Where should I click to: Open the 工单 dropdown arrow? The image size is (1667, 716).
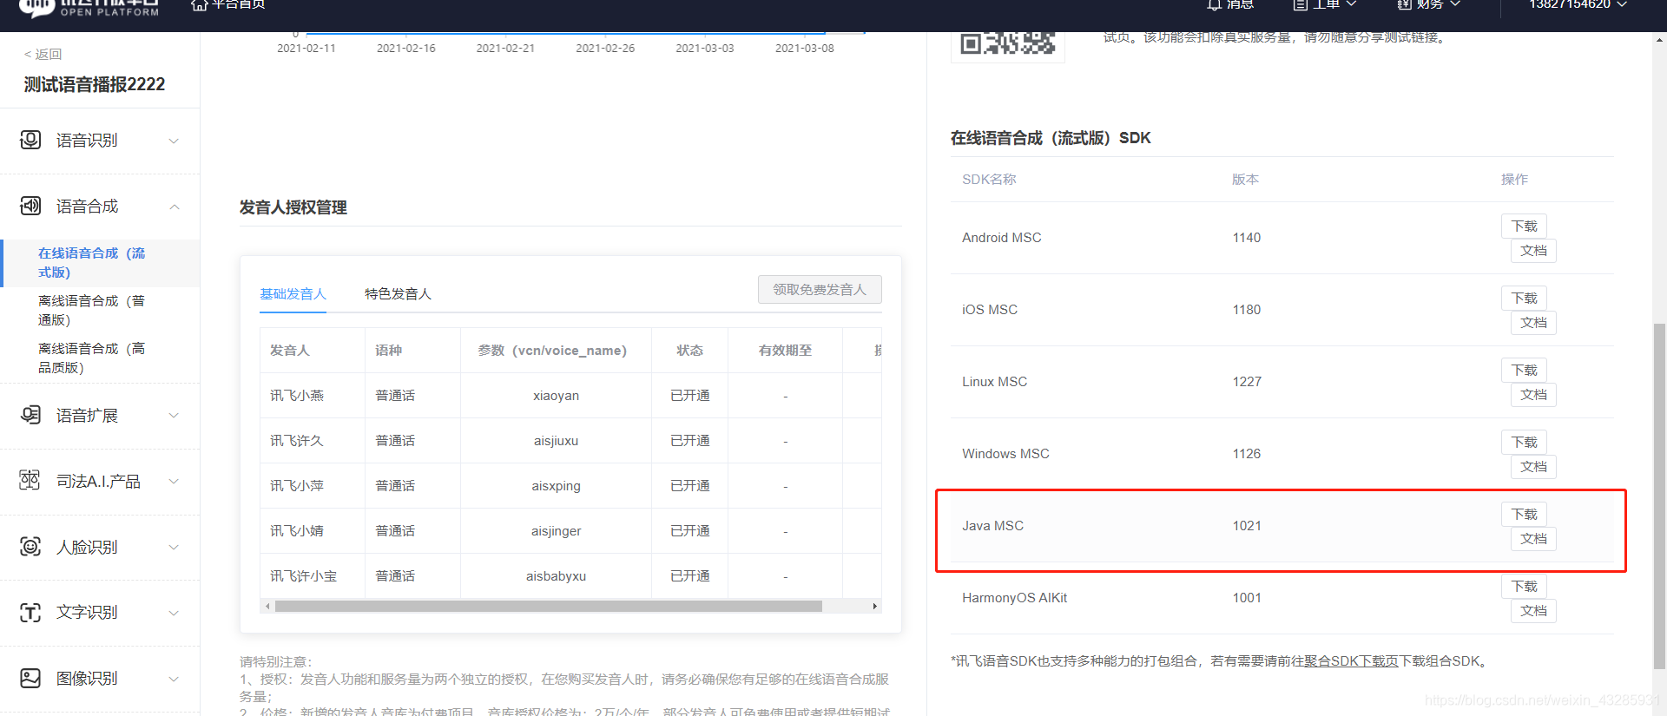[x=1351, y=4]
